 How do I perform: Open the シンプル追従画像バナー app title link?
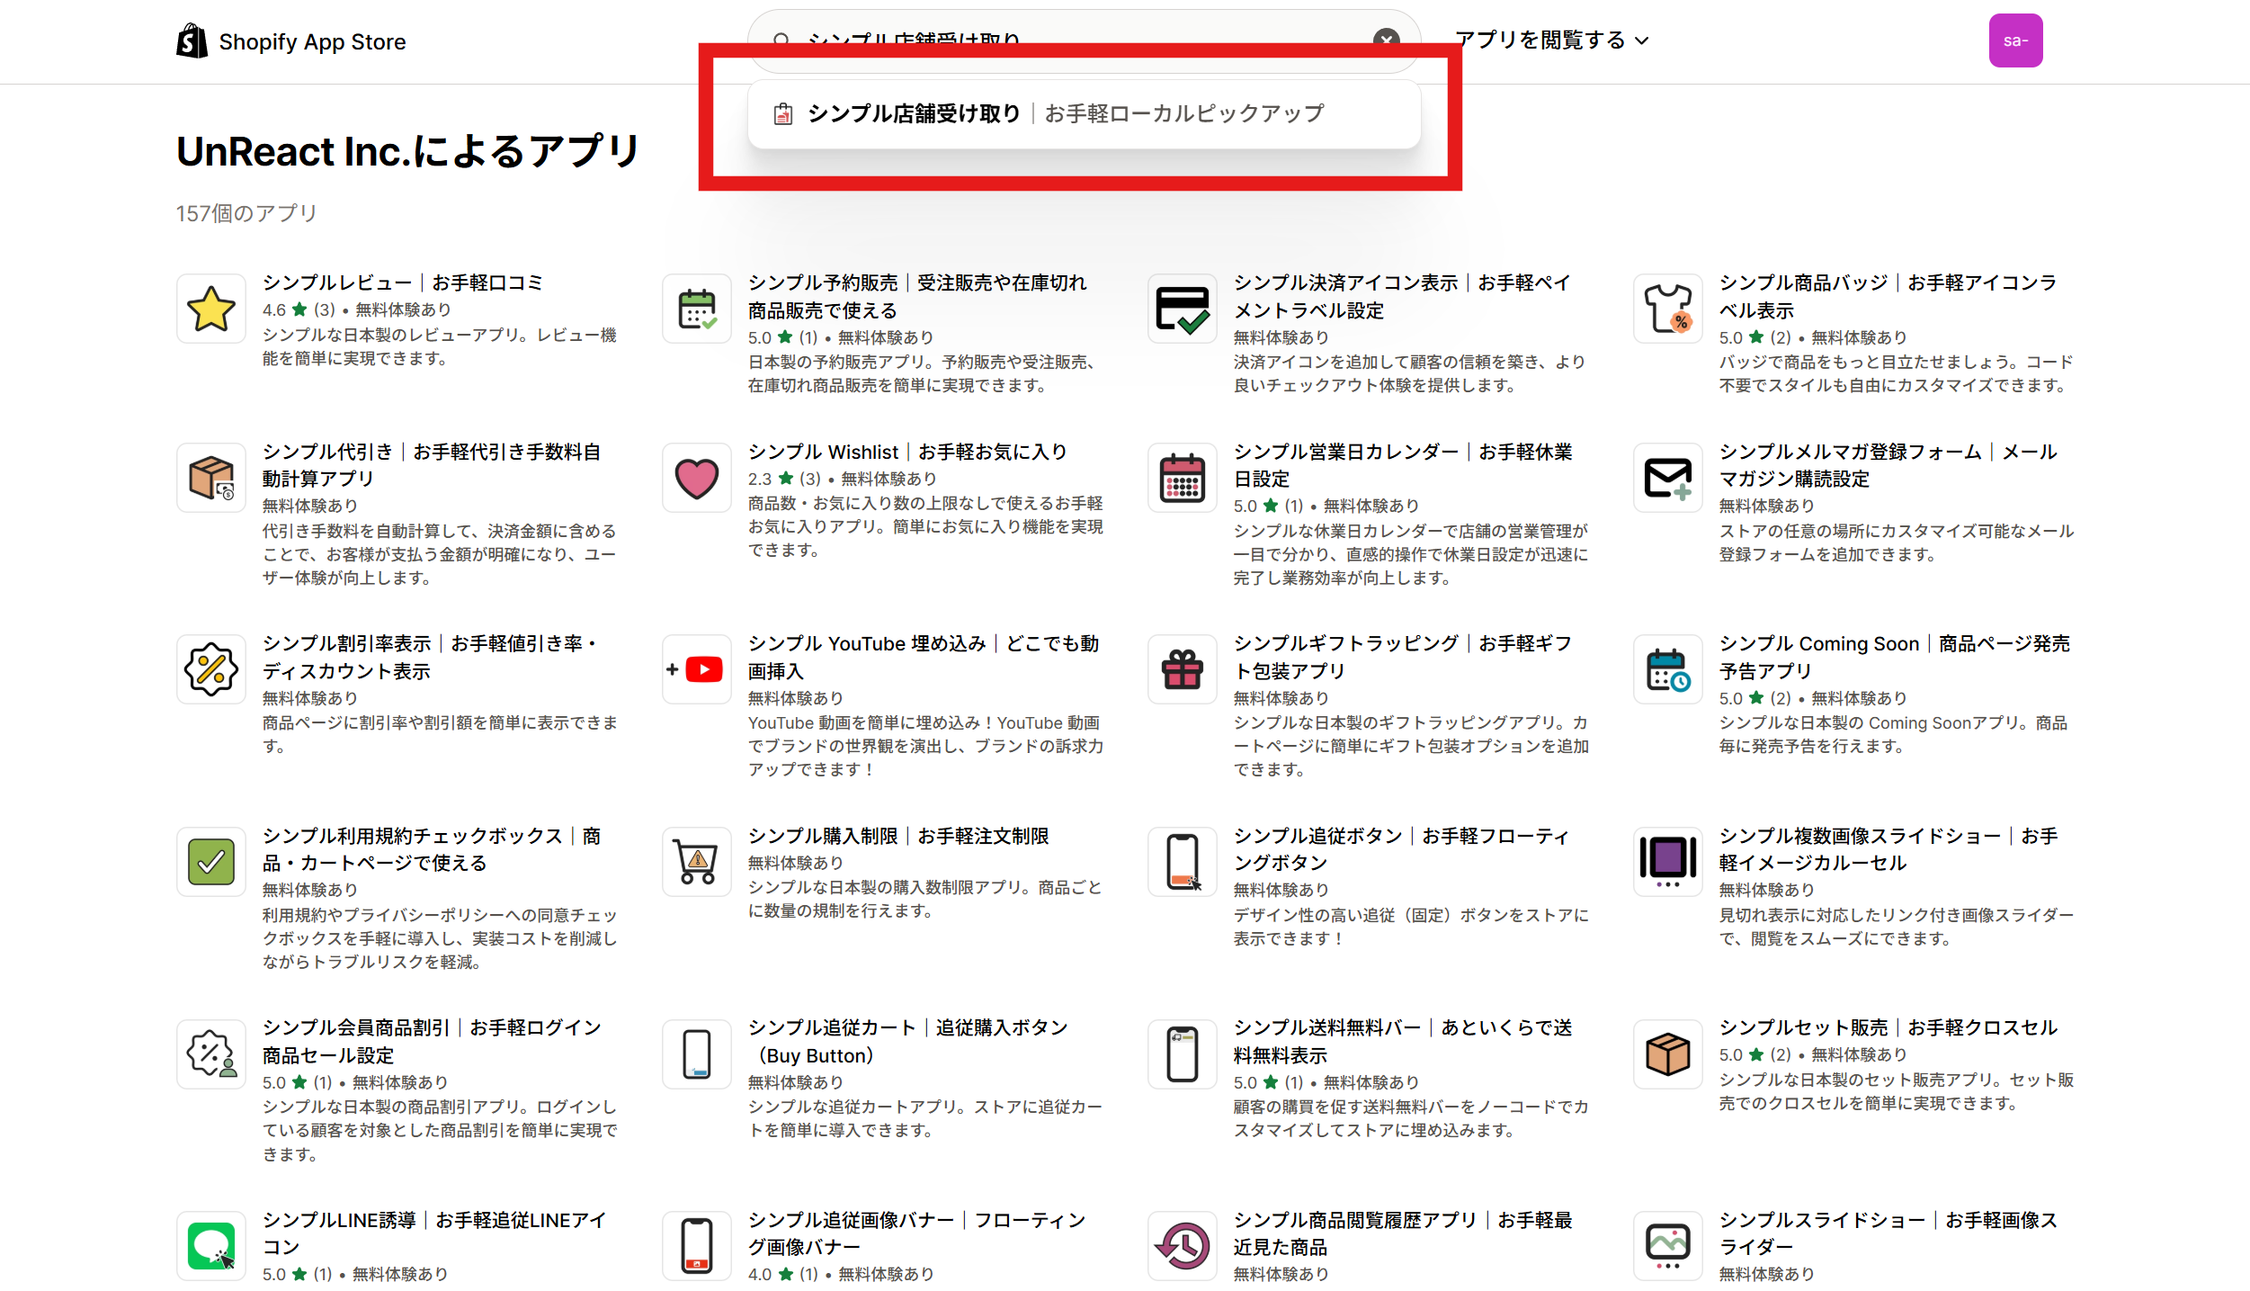[x=917, y=1233]
